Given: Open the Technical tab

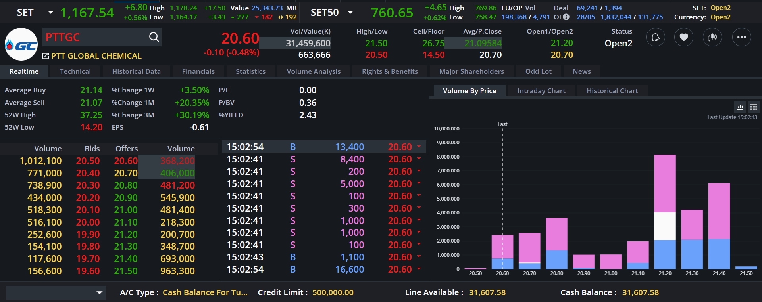Looking at the screenshot, I should coord(75,71).
